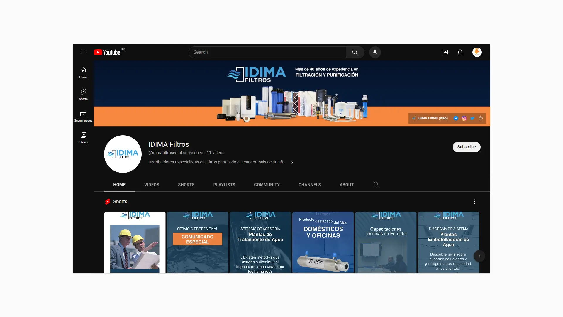Viewport: 563px width, 317px height.
Task: Open the COMUNICADO ESPECIAL short
Action: (198, 242)
